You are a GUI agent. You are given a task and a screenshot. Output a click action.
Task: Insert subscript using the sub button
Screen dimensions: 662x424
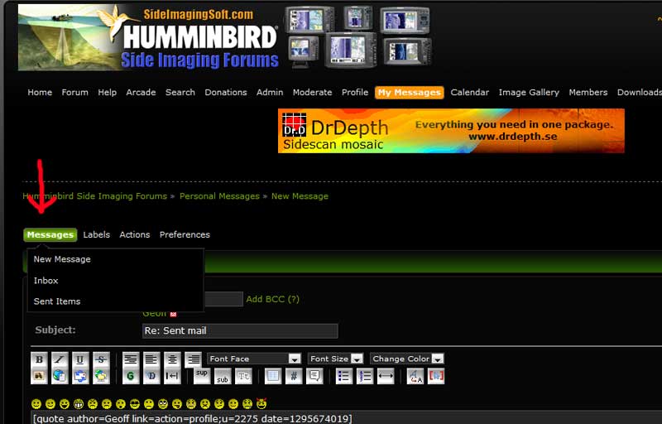tap(223, 378)
